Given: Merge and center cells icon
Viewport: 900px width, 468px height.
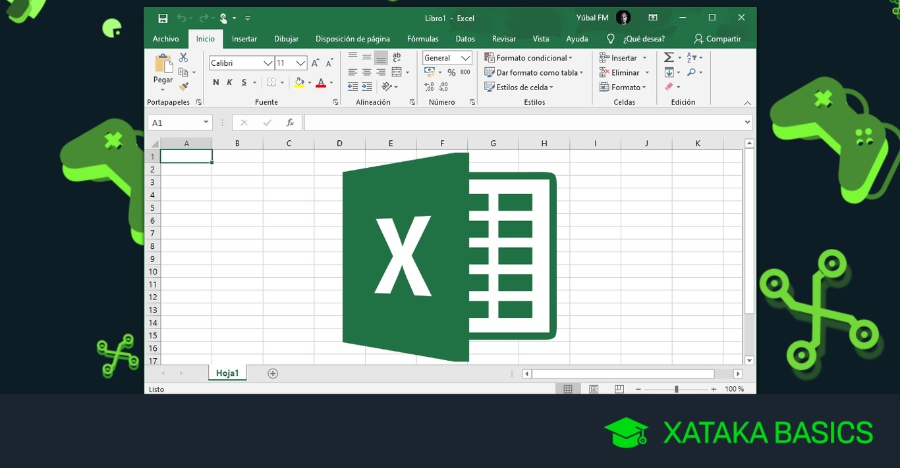Looking at the screenshot, I should 397,72.
